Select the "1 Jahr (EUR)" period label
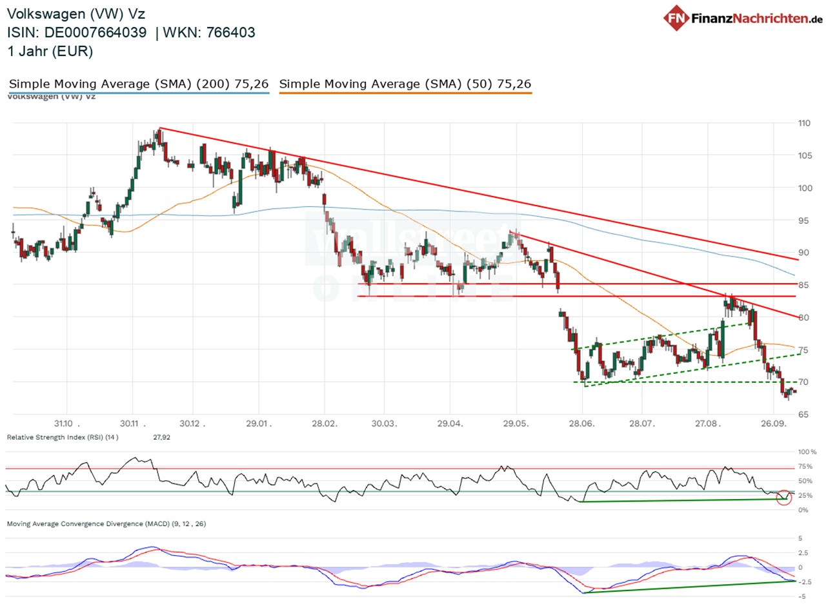Image resolution: width=826 pixels, height=606 pixels. click(x=50, y=51)
